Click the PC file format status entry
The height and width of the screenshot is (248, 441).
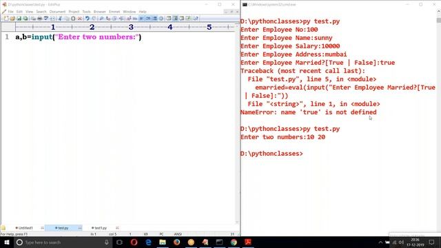(x=161, y=234)
